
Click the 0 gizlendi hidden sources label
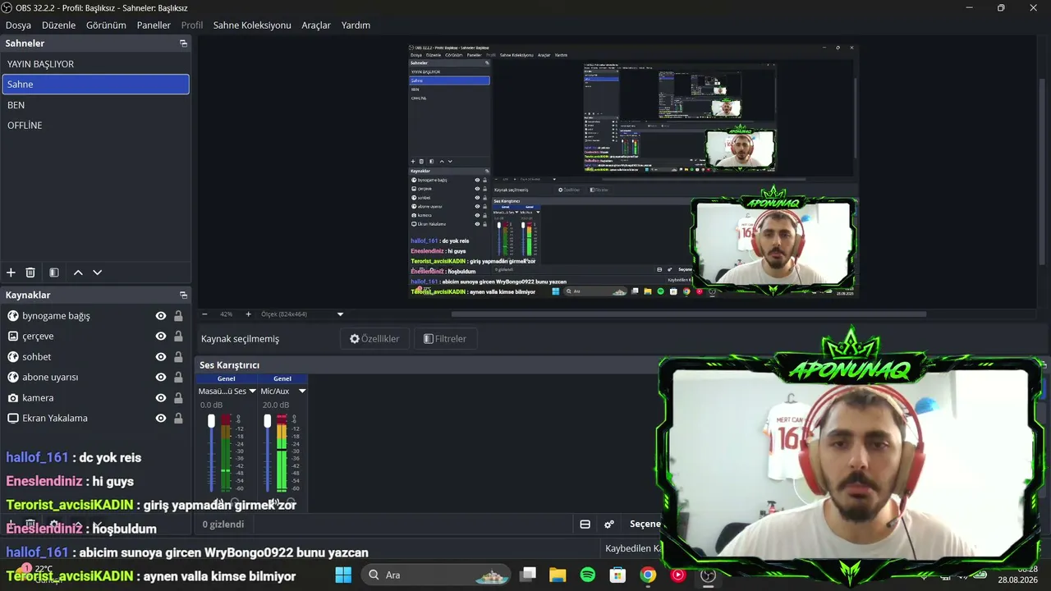click(223, 525)
